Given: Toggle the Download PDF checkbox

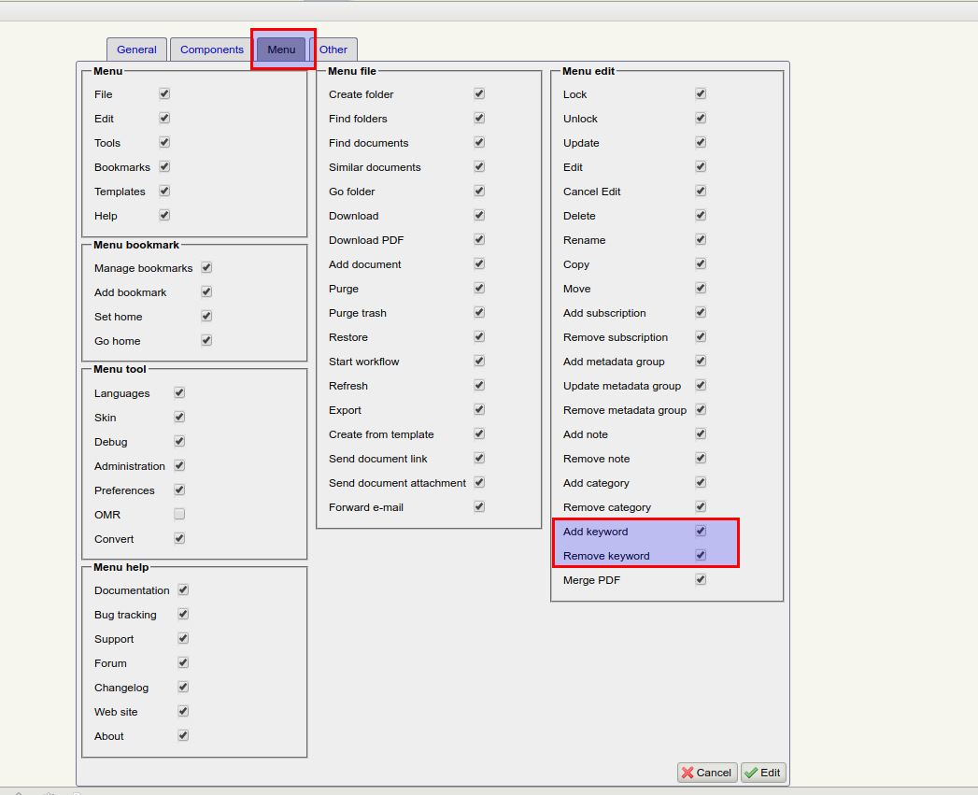Looking at the screenshot, I should (479, 239).
